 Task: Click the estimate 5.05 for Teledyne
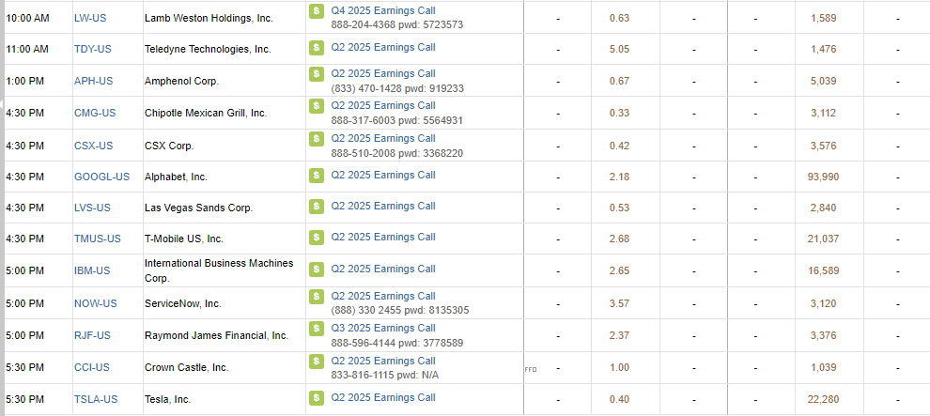(619, 49)
